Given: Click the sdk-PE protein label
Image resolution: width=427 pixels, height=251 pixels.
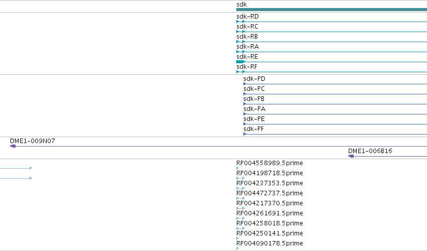Looking at the screenshot, I should pyautogui.click(x=254, y=119).
